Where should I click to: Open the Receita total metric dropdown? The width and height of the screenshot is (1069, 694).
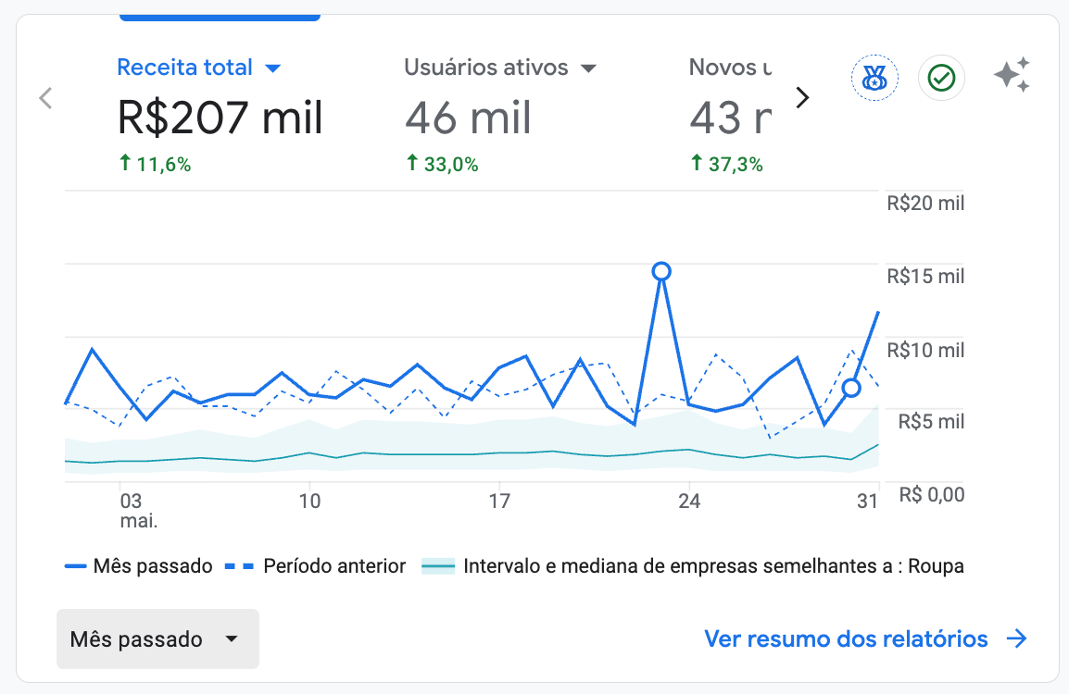[272, 68]
